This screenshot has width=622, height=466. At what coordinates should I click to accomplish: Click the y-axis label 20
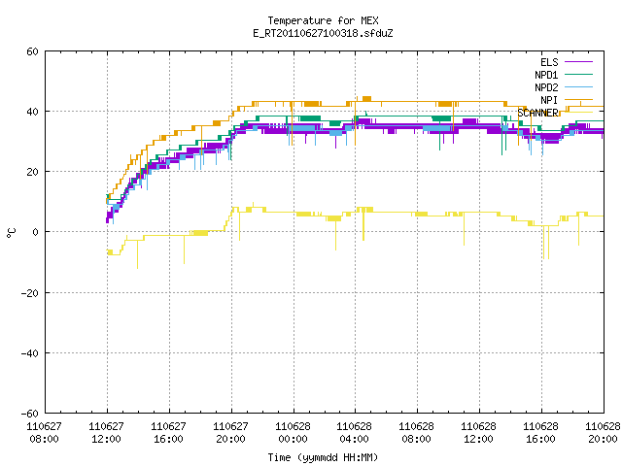tap(32, 172)
